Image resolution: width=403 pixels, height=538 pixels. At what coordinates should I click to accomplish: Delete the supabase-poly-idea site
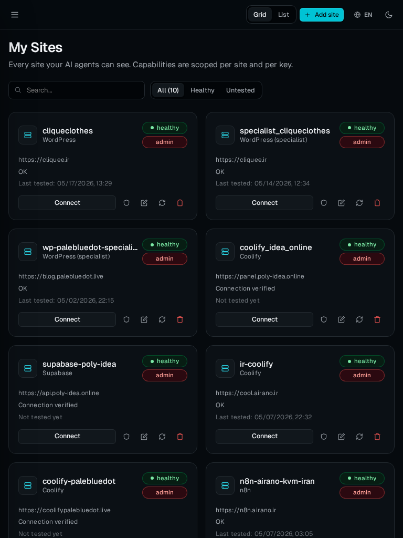(180, 437)
